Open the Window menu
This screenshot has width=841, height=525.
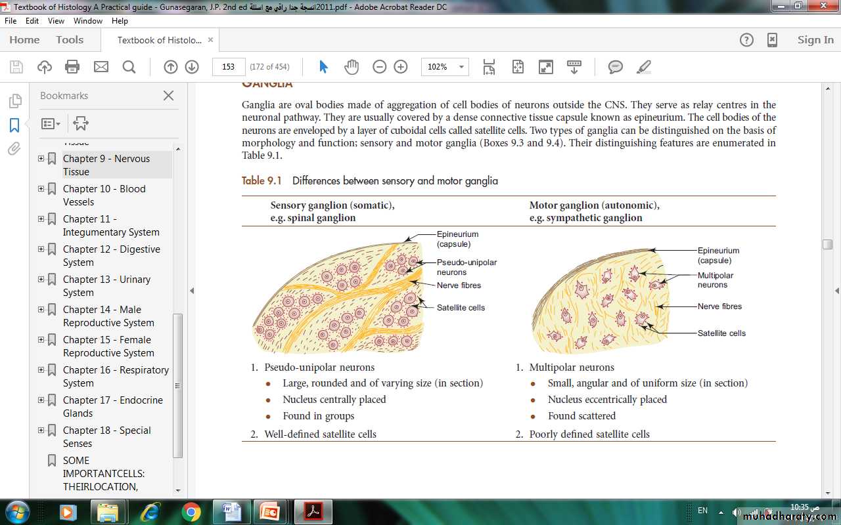[87, 21]
